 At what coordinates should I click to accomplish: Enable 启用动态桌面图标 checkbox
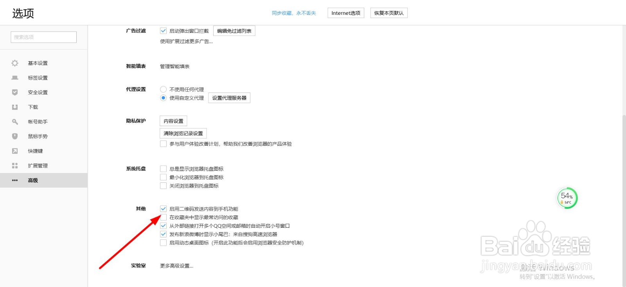[x=164, y=243]
